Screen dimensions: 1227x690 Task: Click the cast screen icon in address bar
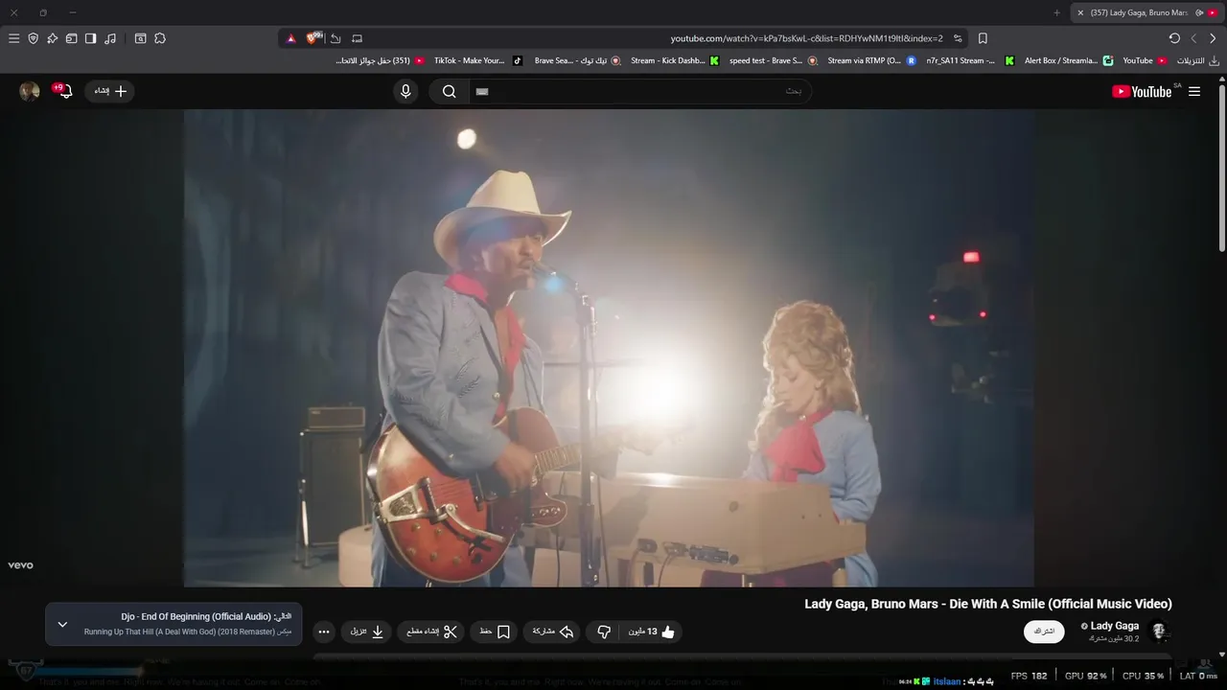[357, 38]
